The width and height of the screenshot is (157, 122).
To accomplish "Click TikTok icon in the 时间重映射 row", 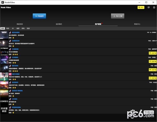I will pyautogui.click(x=10, y=107).
